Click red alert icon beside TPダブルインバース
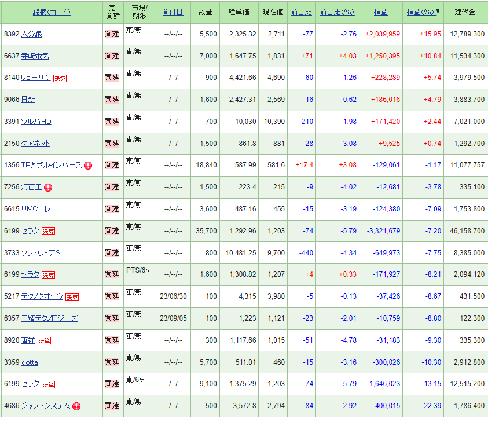The width and height of the screenshot is (488, 422). [x=88, y=166]
